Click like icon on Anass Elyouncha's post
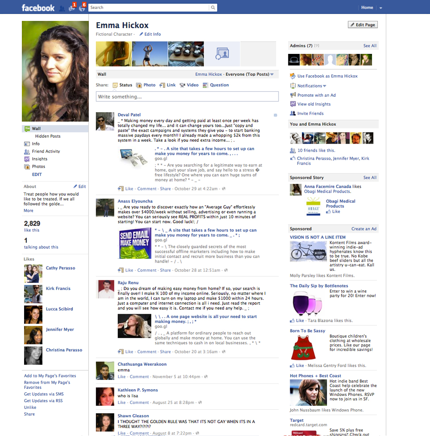Image resolution: width=430 pixels, height=436 pixels. [121, 270]
